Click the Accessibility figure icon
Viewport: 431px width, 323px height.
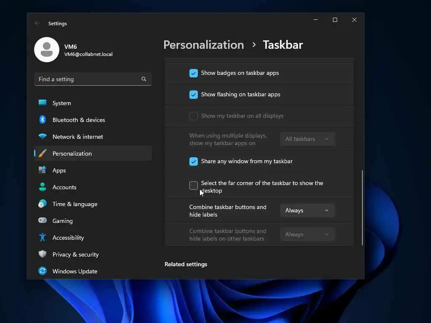(x=43, y=237)
